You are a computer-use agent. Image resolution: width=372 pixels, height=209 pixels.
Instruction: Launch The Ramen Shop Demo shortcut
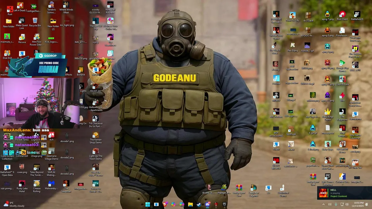(96, 138)
